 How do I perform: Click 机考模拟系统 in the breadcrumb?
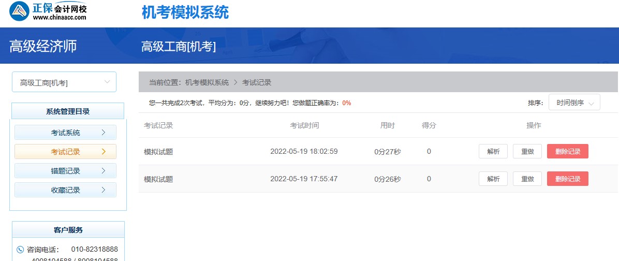coord(207,82)
